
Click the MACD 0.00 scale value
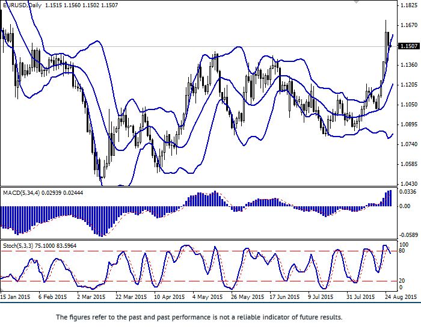click(x=405, y=206)
